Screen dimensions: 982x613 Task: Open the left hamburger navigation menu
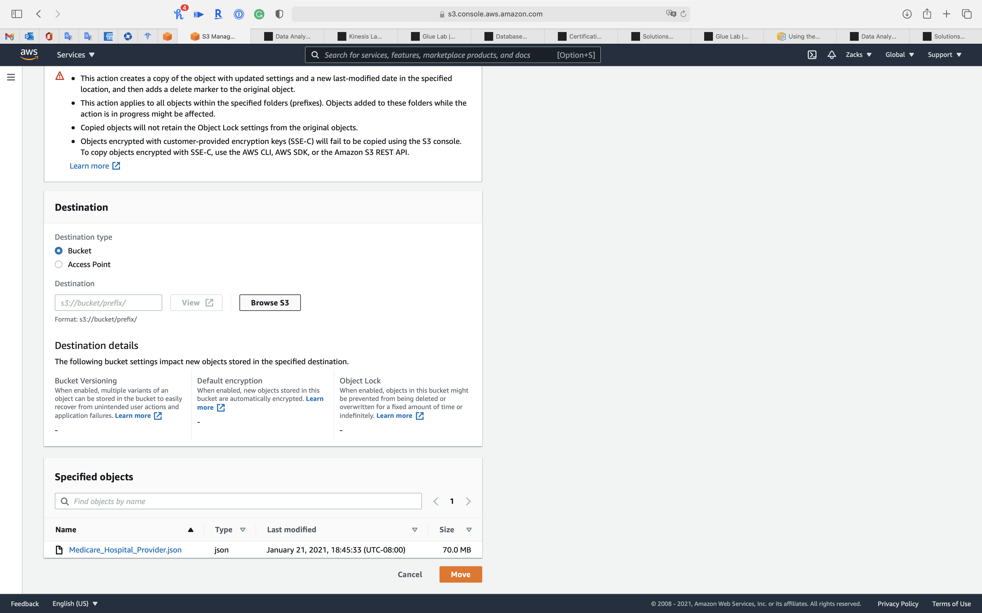pos(11,77)
